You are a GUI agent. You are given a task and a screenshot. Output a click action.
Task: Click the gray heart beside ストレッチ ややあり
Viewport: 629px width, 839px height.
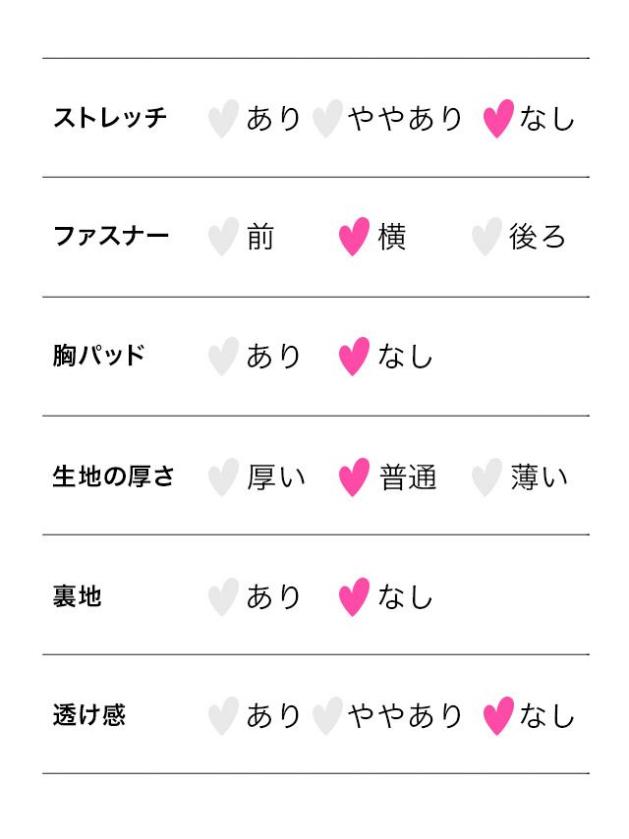point(326,119)
